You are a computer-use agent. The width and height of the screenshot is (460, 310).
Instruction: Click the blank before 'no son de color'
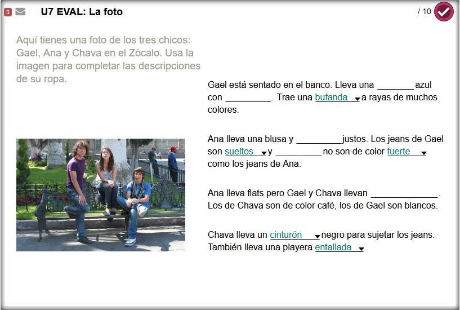(298, 152)
